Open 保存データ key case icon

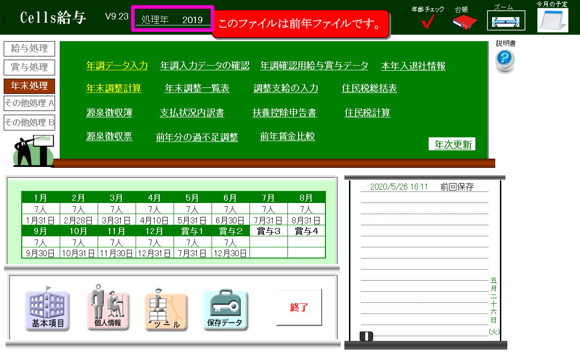[225, 310]
